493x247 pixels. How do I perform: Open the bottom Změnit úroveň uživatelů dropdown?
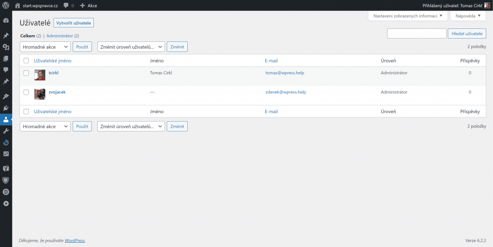131,126
